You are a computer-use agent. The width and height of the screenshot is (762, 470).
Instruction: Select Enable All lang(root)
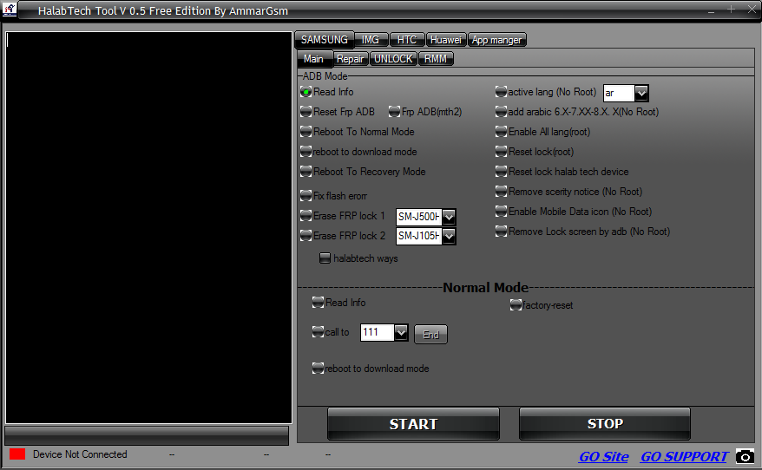(501, 132)
